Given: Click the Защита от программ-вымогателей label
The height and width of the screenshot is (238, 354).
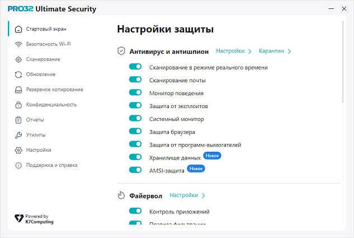Looking at the screenshot, I should (x=195, y=145).
